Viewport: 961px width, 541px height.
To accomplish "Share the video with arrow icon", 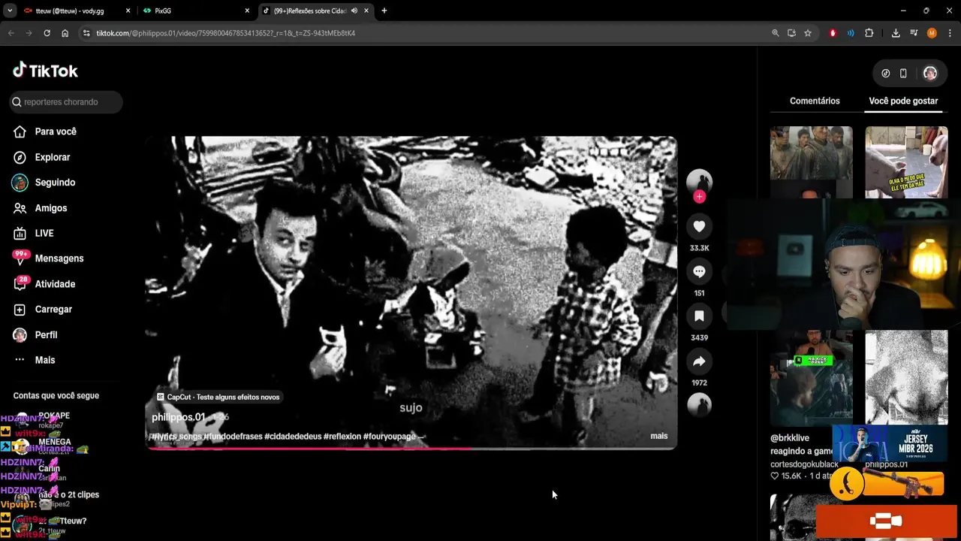I will [x=699, y=361].
